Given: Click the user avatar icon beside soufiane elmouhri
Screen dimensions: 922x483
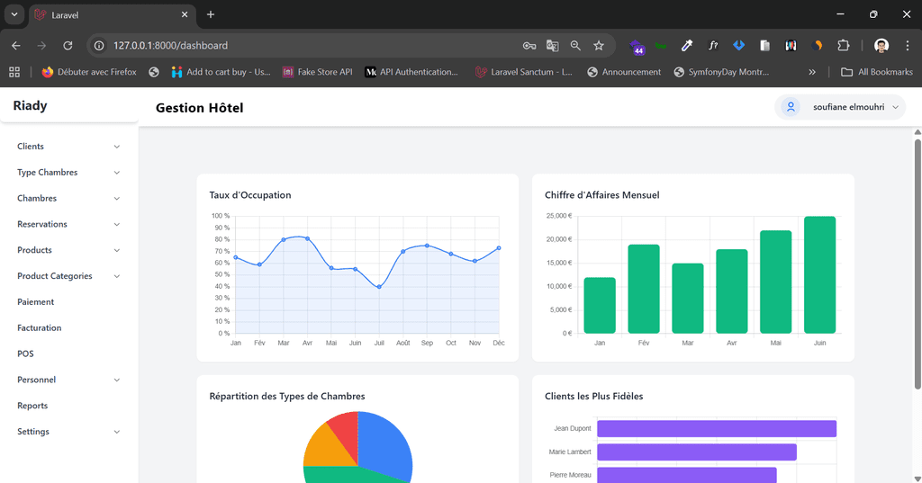Looking at the screenshot, I should click(791, 107).
